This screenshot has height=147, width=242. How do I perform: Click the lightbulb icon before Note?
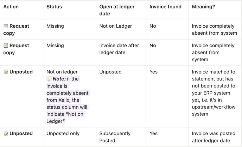click(x=49, y=79)
